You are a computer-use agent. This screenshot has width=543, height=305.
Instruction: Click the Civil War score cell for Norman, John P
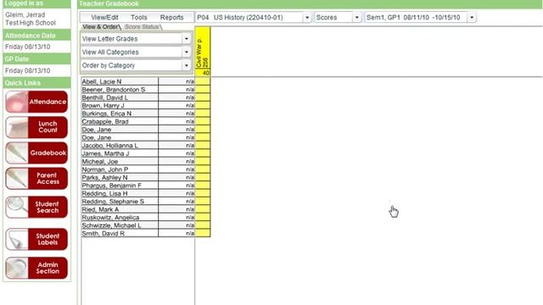click(203, 169)
